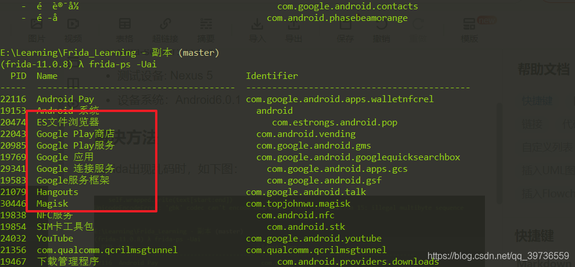
Task: Select com.android.vending identifier
Action: [306, 134]
